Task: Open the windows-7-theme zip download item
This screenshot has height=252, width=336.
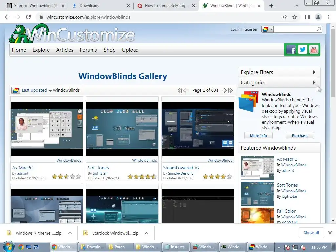Action: point(34,233)
